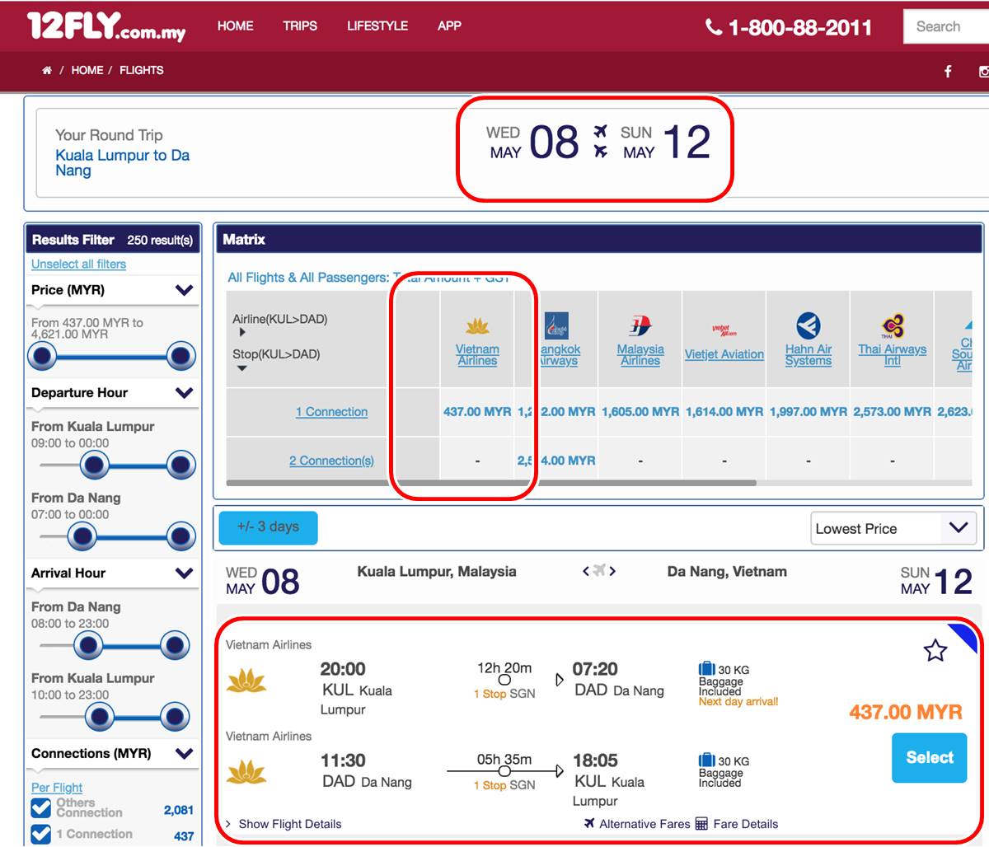
Task: Collapse the Price (MYR) filter section
Action: pos(185,290)
